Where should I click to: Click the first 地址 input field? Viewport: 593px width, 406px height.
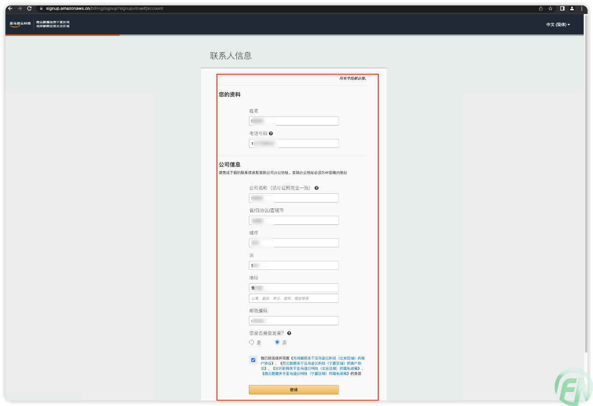click(294, 288)
